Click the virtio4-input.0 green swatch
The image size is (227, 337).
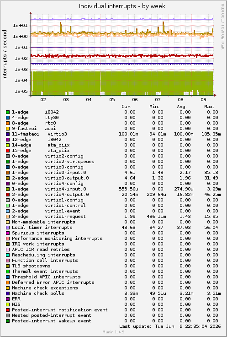tap(8, 189)
